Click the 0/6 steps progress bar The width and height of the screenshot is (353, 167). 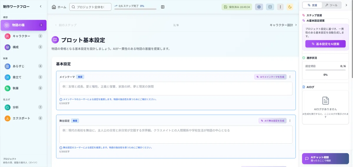pyautogui.click(x=135, y=9)
